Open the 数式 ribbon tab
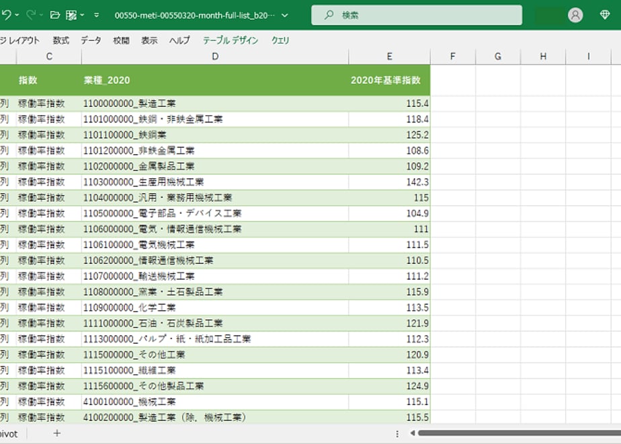621x444 pixels. click(61, 40)
